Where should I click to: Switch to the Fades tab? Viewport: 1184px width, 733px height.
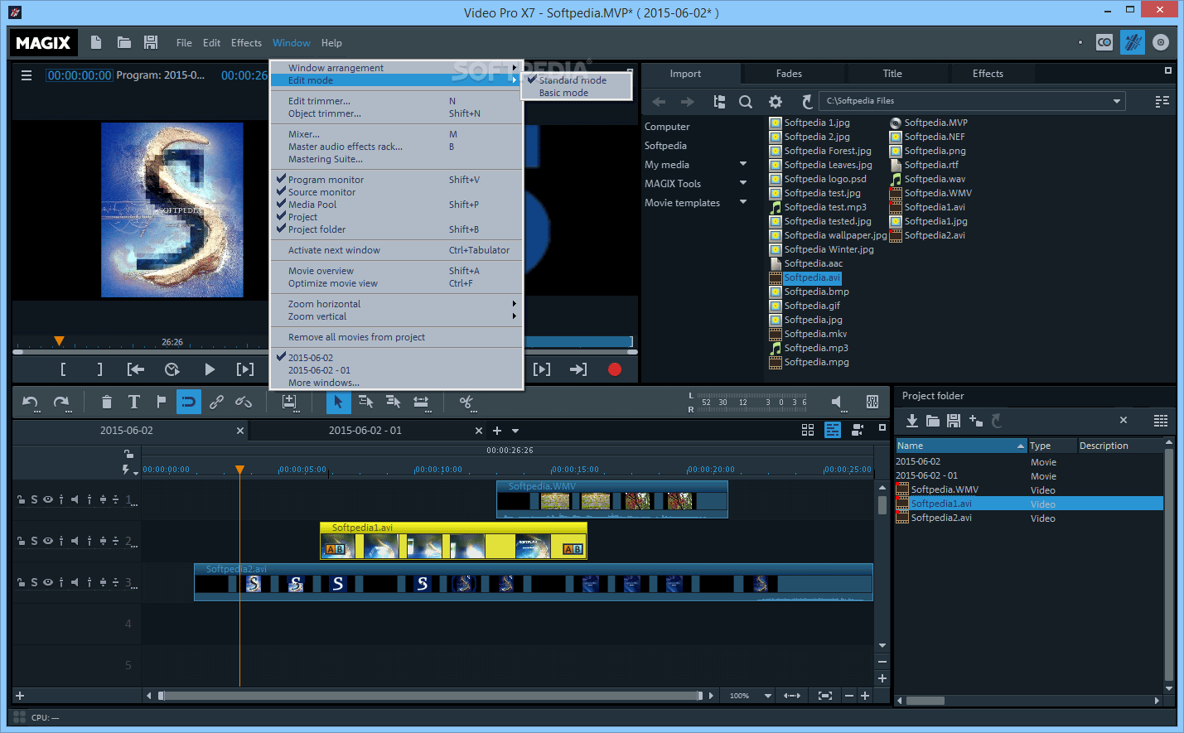[788, 74]
